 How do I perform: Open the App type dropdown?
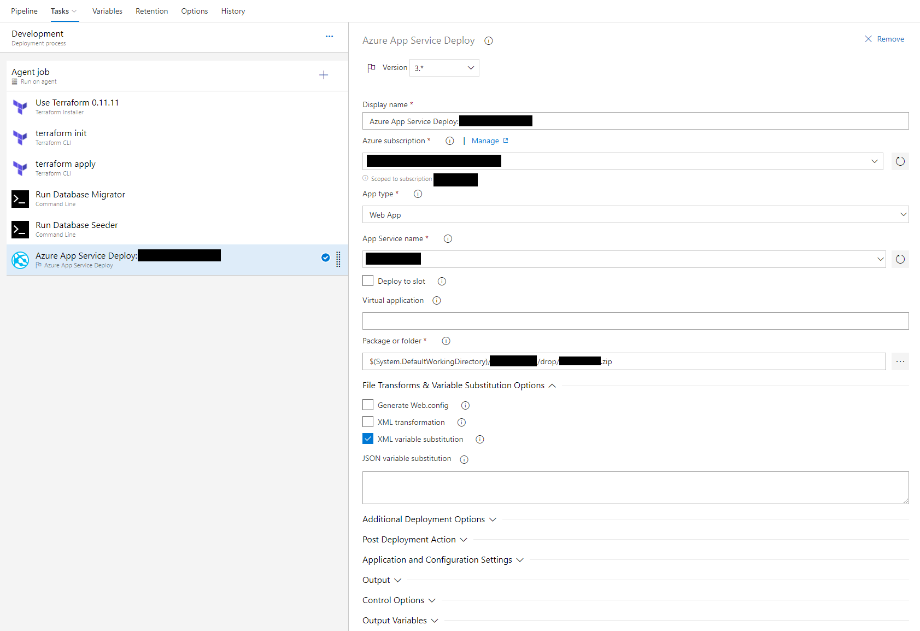(635, 214)
